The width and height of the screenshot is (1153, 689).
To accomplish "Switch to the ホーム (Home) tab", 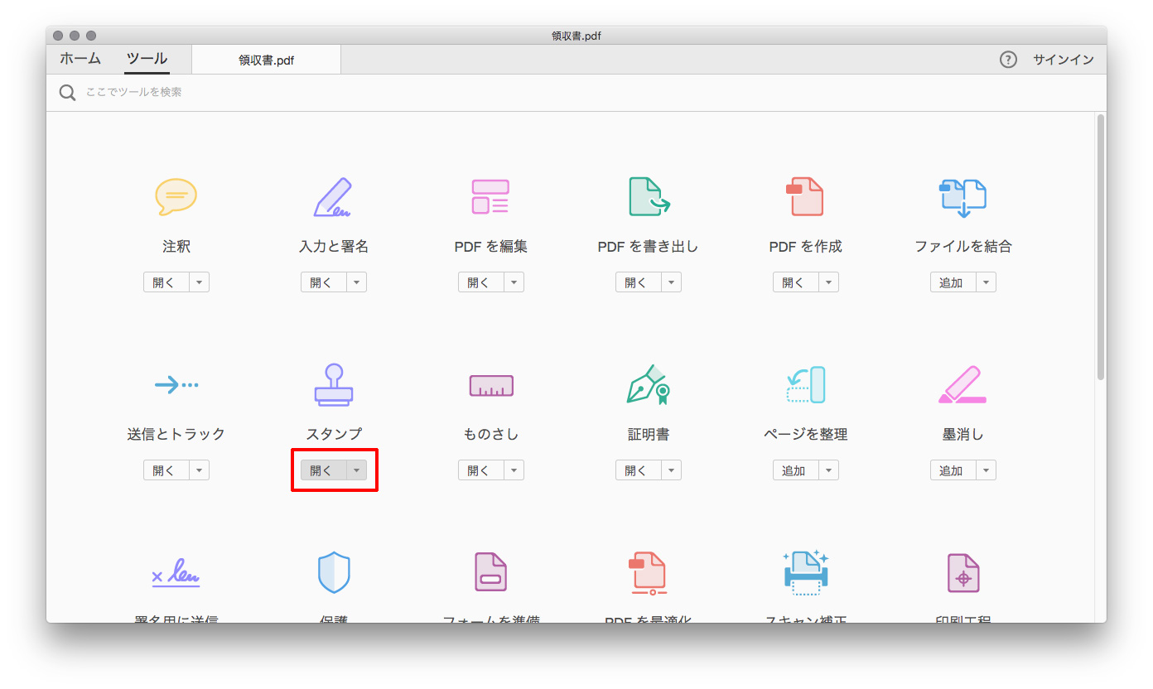I will [x=80, y=59].
